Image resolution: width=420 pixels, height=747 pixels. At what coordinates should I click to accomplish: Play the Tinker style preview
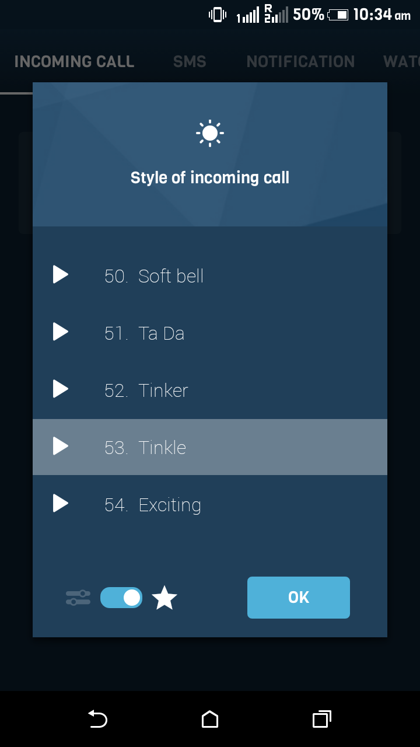click(x=61, y=389)
